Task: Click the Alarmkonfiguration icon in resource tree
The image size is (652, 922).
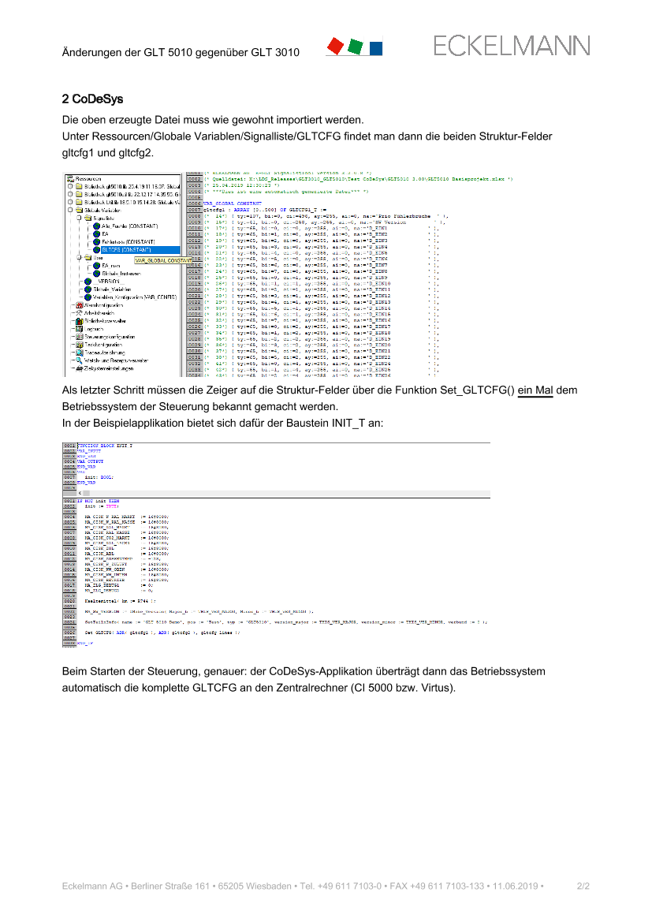Action: tap(79, 305)
